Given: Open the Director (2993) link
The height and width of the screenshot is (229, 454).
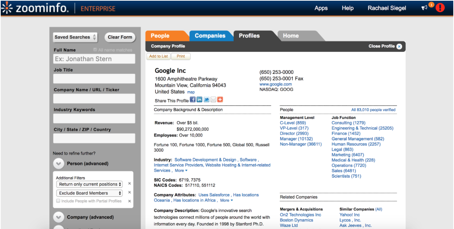Looking at the screenshot, I should [294, 133].
